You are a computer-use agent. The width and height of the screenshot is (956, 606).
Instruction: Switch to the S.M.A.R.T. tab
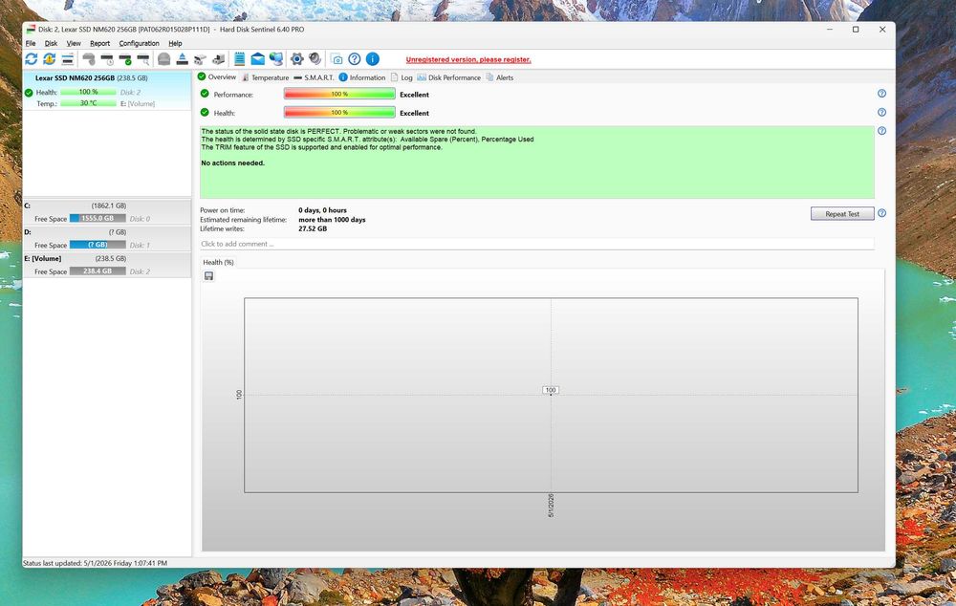(x=314, y=77)
